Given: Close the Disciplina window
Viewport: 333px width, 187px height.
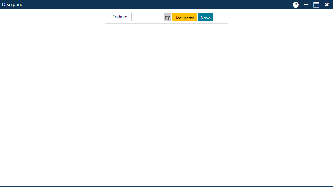Looking at the screenshot, I should pyautogui.click(x=327, y=5).
